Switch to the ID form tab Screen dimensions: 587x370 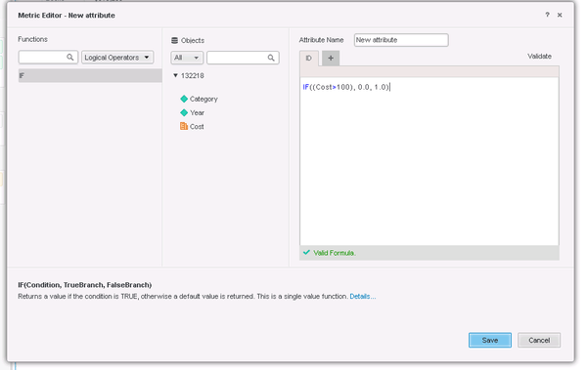[x=309, y=59]
